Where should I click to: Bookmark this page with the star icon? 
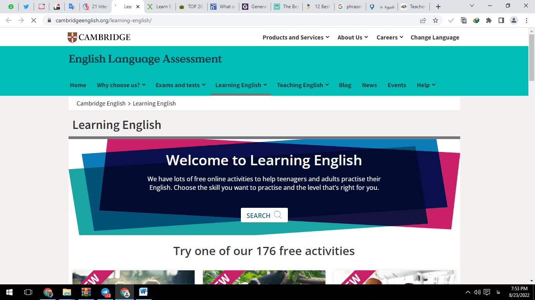click(x=436, y=20)
